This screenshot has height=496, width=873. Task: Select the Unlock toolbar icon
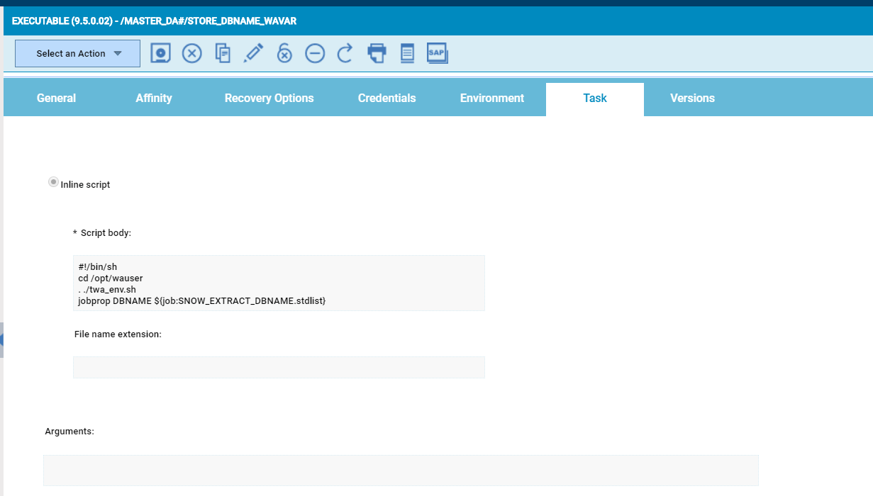pos(284,52)
